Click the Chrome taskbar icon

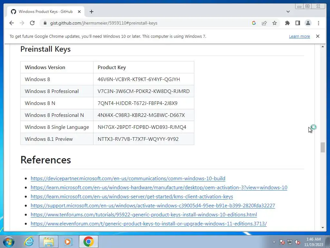pyautogui.click(x=88, y=242)
